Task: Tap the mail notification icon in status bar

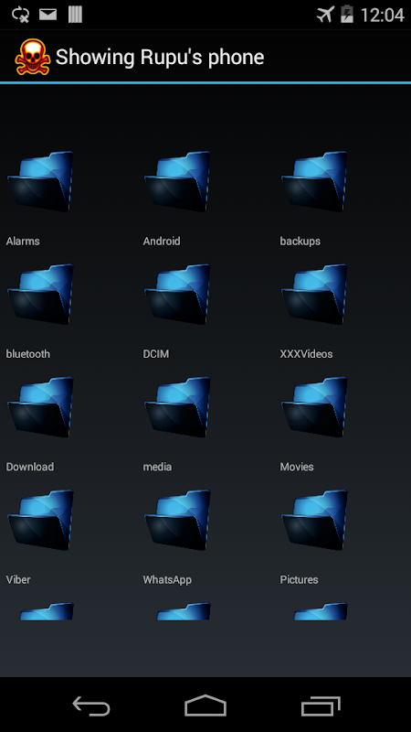Action: point(47,15)
